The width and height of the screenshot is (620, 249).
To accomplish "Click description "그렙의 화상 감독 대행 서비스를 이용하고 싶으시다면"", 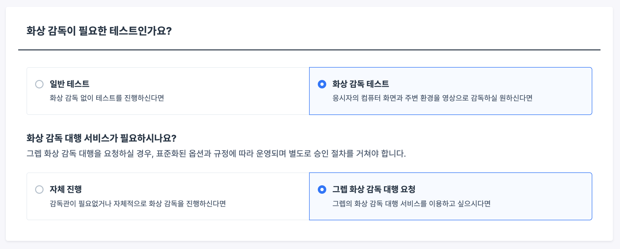I will tap(411, 204).
